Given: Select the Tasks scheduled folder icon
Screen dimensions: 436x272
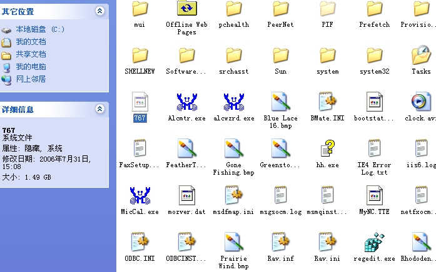Looking at the screenshot, I should click(x=421, y=56).
